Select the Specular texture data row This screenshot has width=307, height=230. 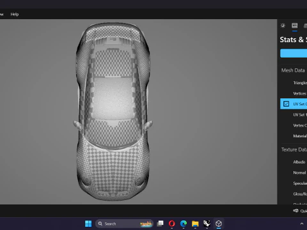point(294,183)
